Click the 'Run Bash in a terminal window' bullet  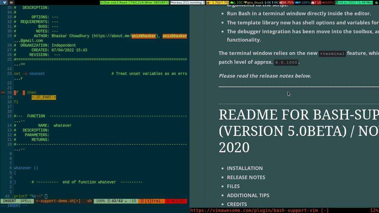299,13
